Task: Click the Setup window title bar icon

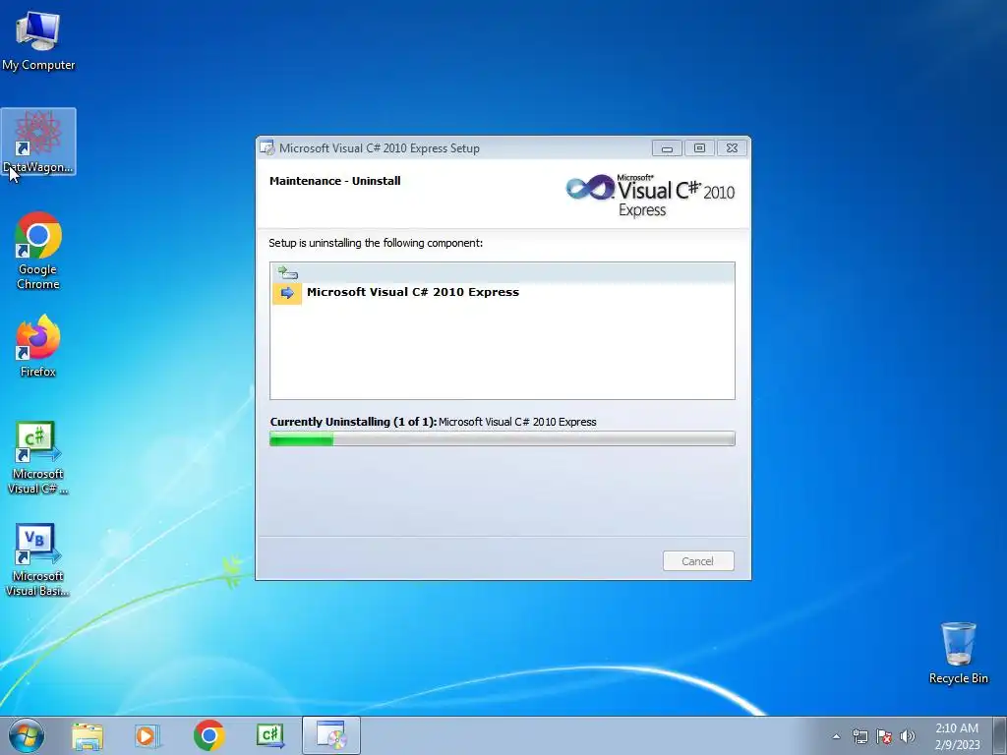Action: tap(267, 147)
